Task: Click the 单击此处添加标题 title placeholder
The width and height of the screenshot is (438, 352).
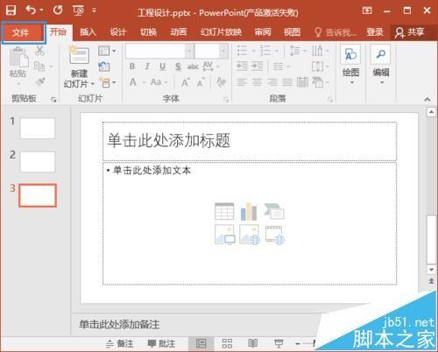Action: (250, 141)
